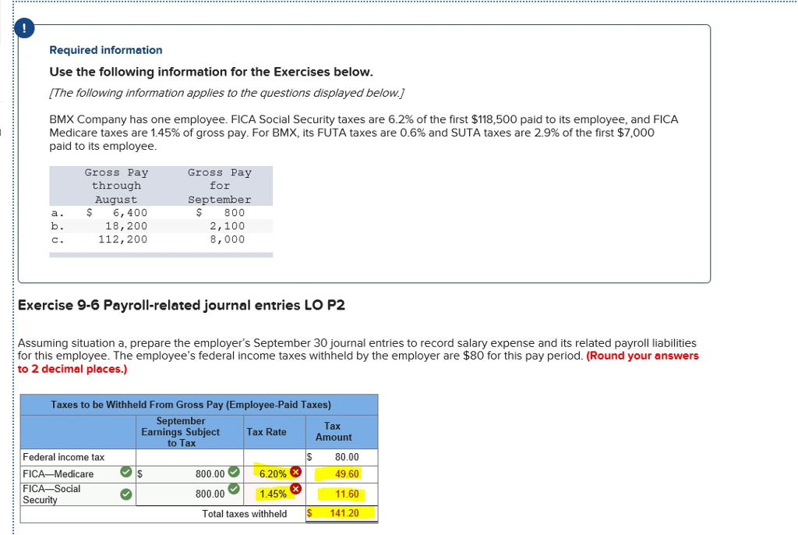This screenshot has height=535, width=798.
Task: Click red X icon beside 1.45% rate
Action: (295, 490)
